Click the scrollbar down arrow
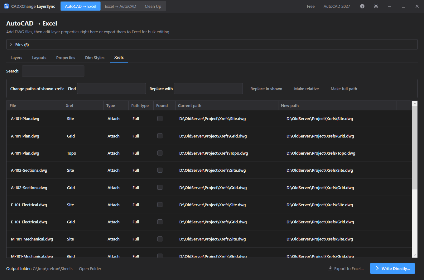The width and height of the screenshot is (424, 280). point(415,255)
